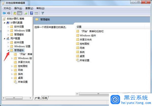Select 系统 in the tree
The height and width of the screenshot is (106, 152).
click(20, 74)
